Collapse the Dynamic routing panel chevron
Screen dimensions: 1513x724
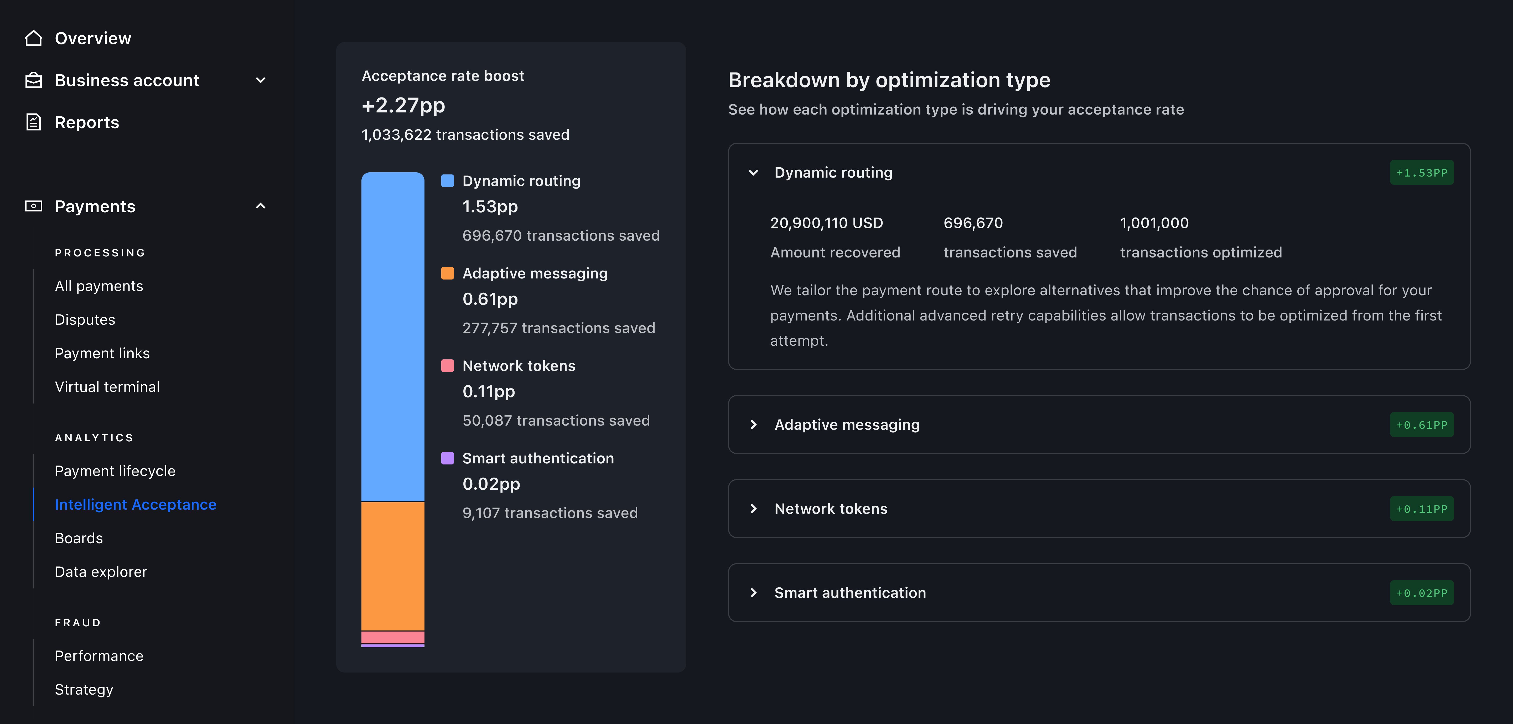(x=754, y=173)
